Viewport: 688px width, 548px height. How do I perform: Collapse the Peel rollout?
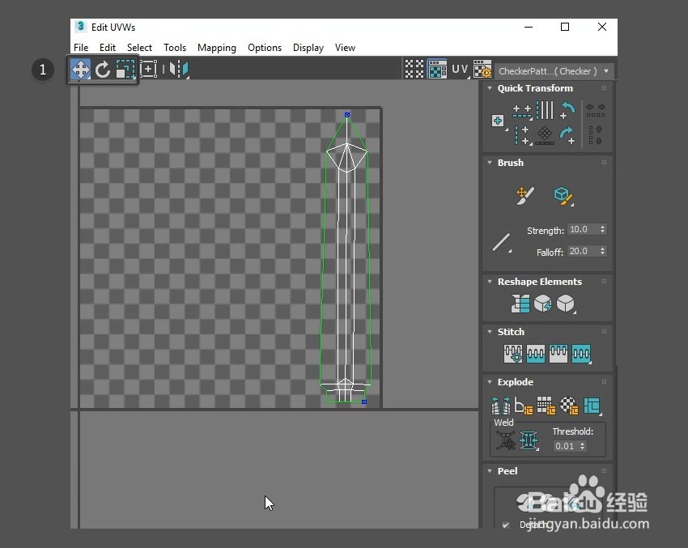pos(490,471)
